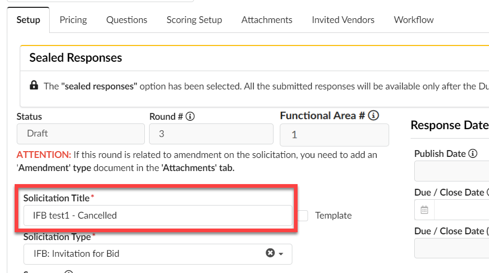Image resolution: width=489 pixels, height=273 pixels.
Task: Go to the Scoring Setup tab
Action: point(194,20)
